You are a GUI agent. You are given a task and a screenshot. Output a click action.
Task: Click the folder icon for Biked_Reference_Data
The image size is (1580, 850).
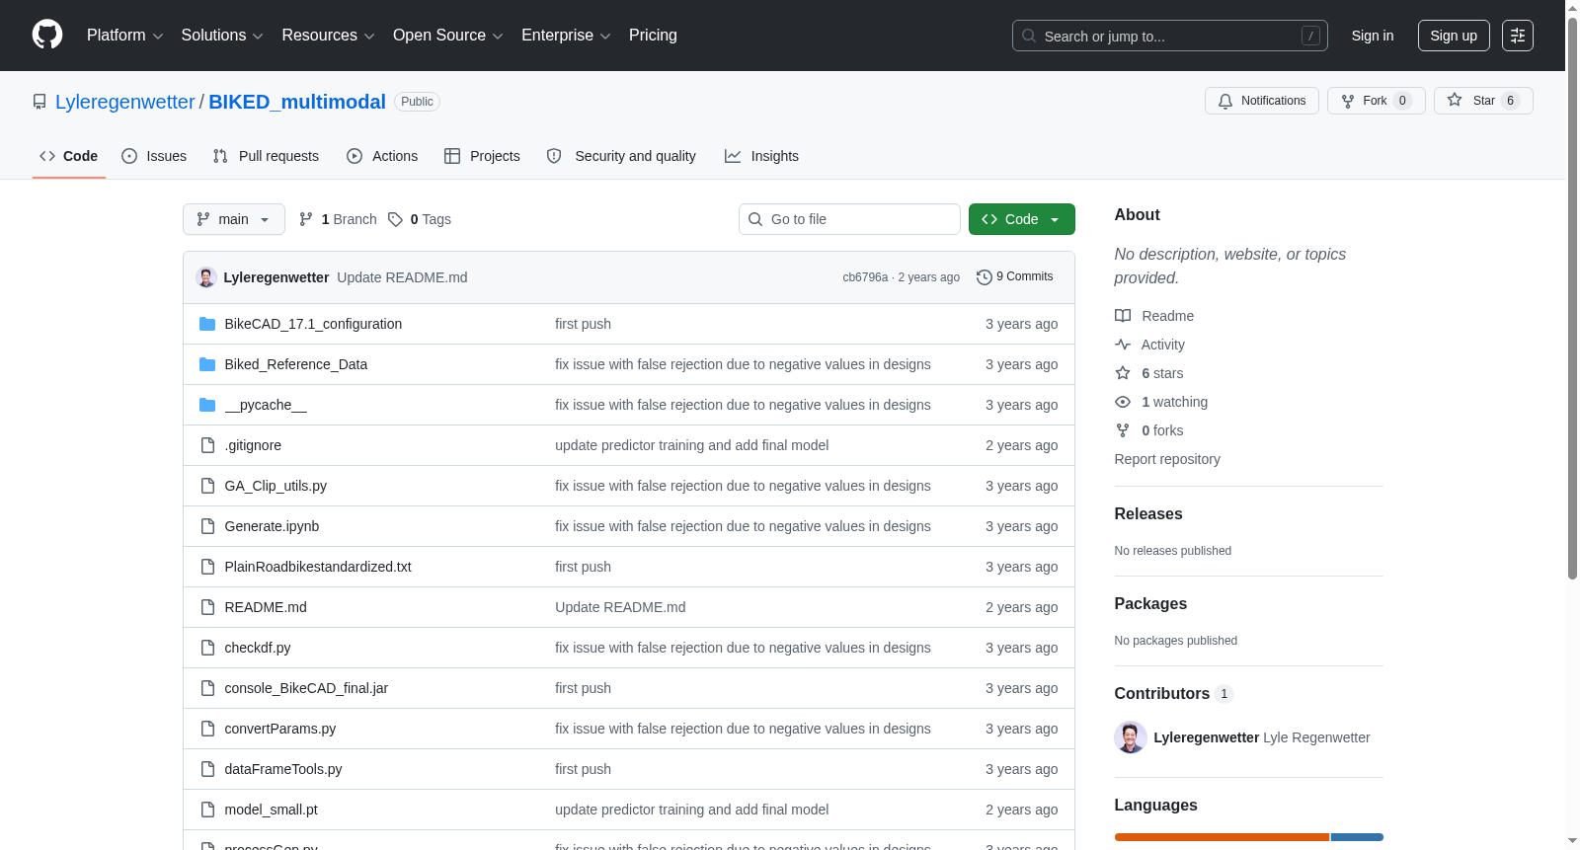207,364
